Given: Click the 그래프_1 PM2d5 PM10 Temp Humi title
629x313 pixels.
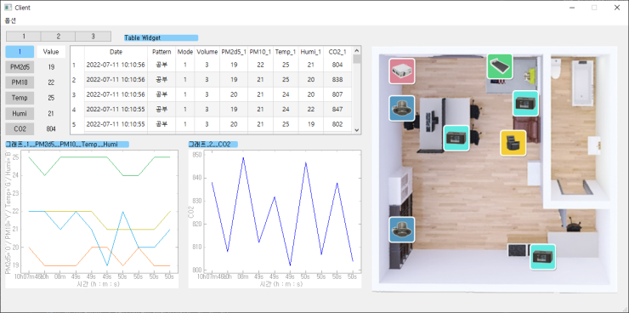Looking at the screenshot, I should tap(67, 144).
